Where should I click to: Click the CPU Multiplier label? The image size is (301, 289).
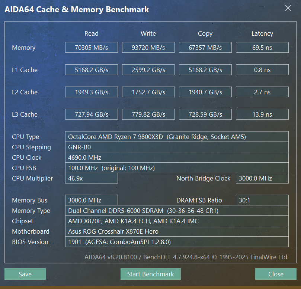click(x=32, y=178)
